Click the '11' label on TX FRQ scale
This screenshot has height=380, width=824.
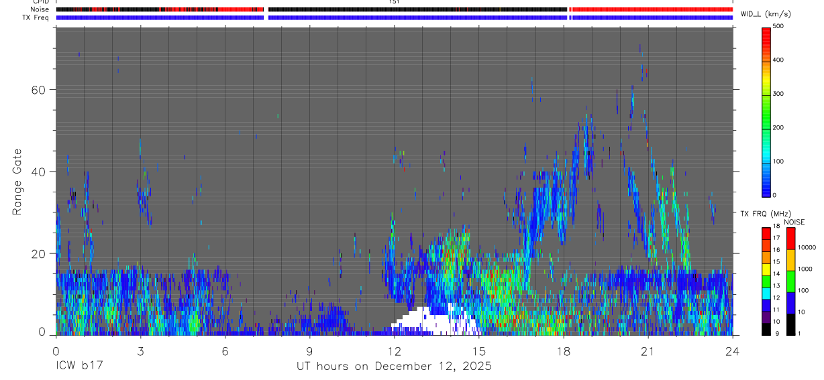777,309
